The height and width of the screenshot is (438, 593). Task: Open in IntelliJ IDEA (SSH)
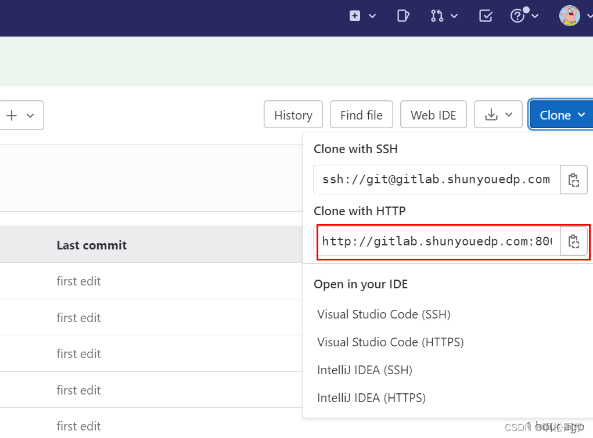point(365,370)
